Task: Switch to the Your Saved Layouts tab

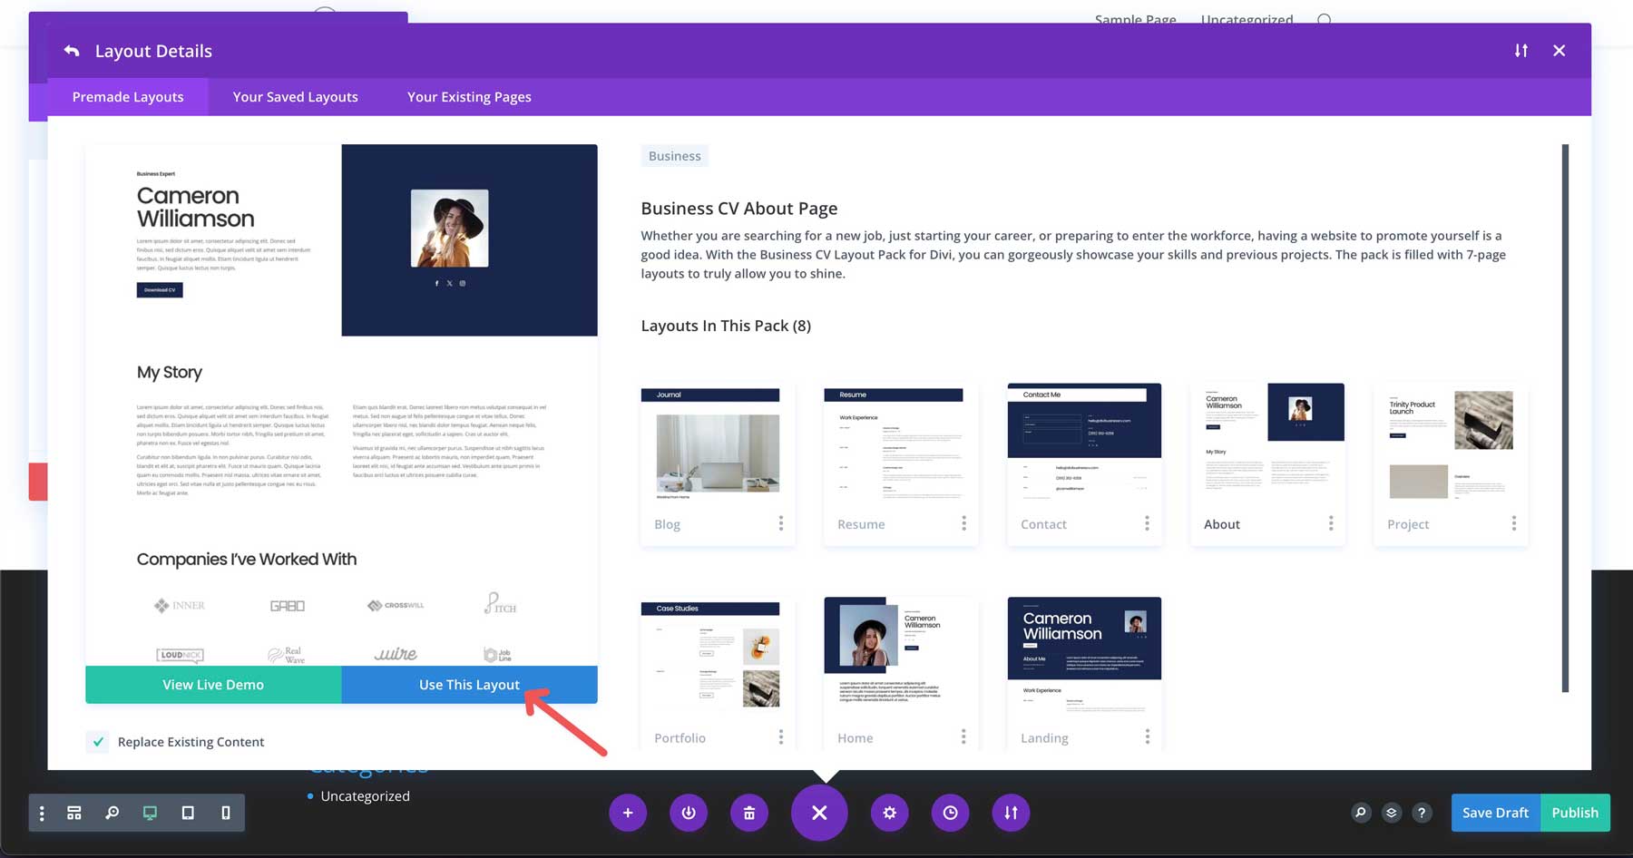Action: (294, 96)
